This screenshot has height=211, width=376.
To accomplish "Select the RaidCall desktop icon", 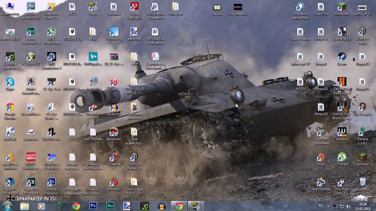I will 10,134.
